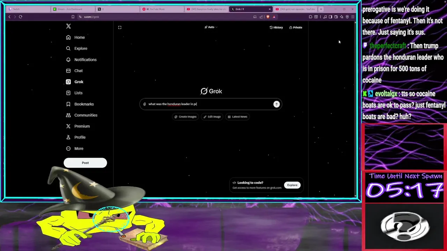Click Explore in Looking to code banner
This screenshot has height=251, width=447.
292,185
